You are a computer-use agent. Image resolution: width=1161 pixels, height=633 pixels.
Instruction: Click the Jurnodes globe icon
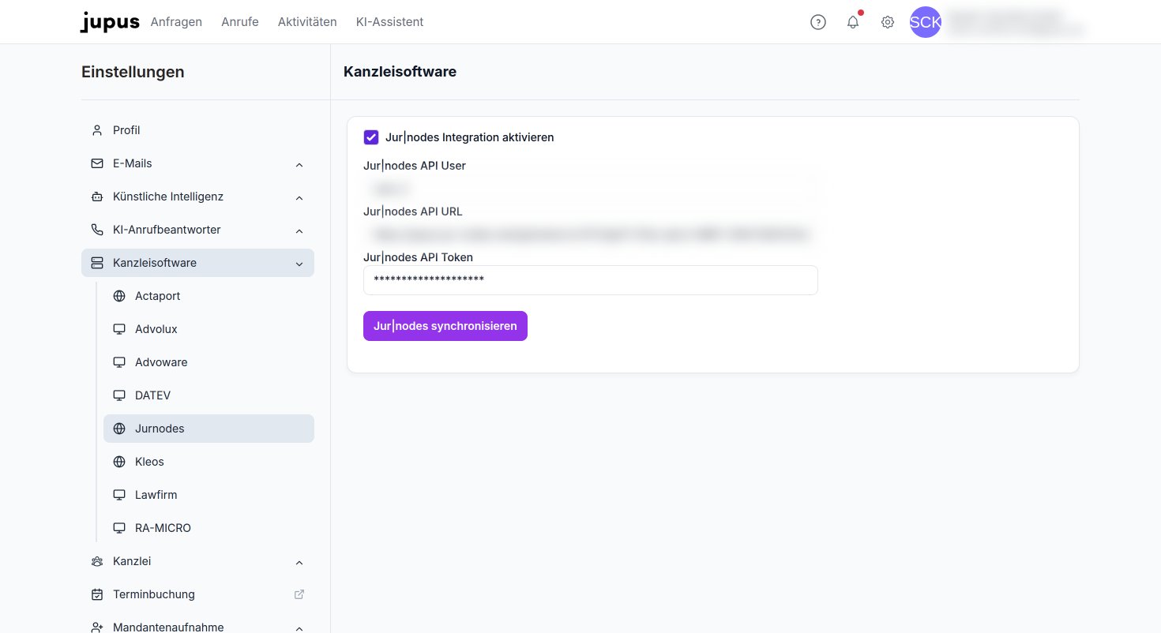click(x=119, y=429)
